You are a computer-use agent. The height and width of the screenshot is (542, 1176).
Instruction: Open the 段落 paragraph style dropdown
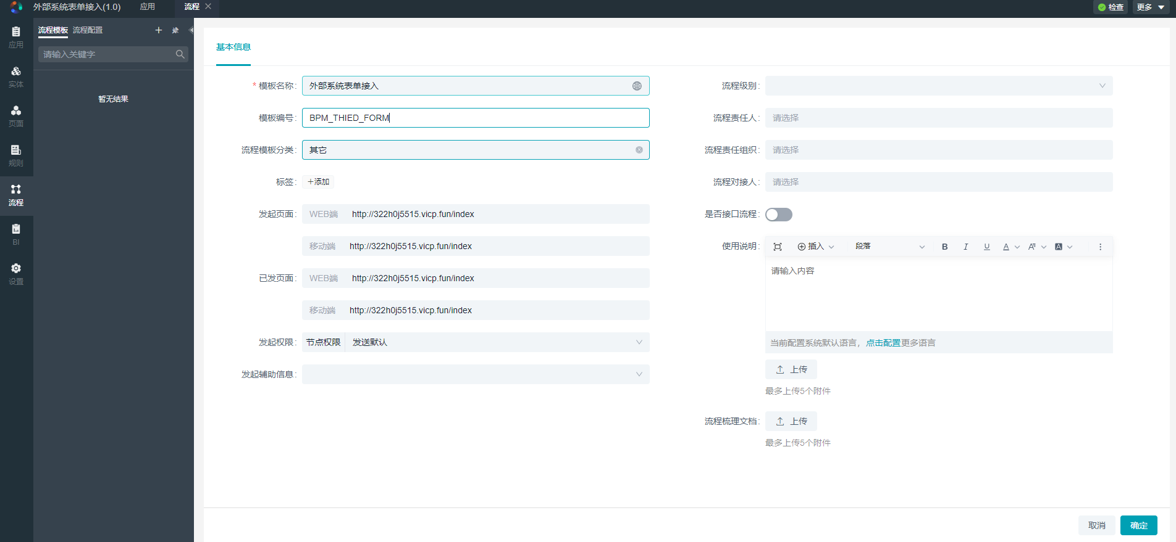tap(889, 247)
